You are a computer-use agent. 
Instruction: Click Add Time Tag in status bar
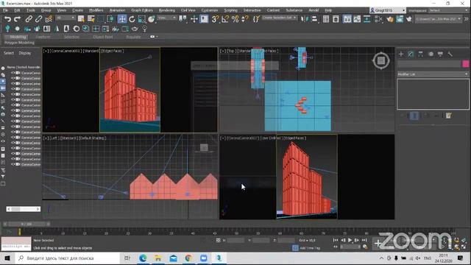click(x=310, y=248)
